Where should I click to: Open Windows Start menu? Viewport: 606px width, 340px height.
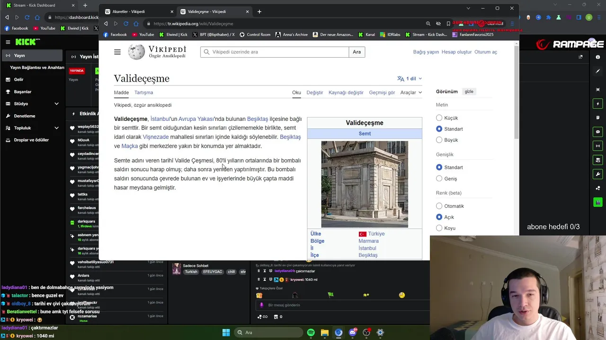point(226,332)
